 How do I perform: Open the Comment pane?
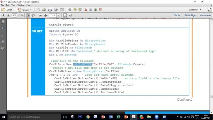(205, 15)
